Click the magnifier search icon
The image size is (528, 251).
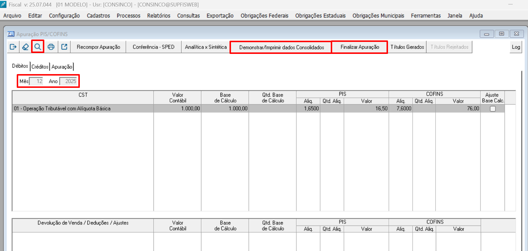pos(38,47)
